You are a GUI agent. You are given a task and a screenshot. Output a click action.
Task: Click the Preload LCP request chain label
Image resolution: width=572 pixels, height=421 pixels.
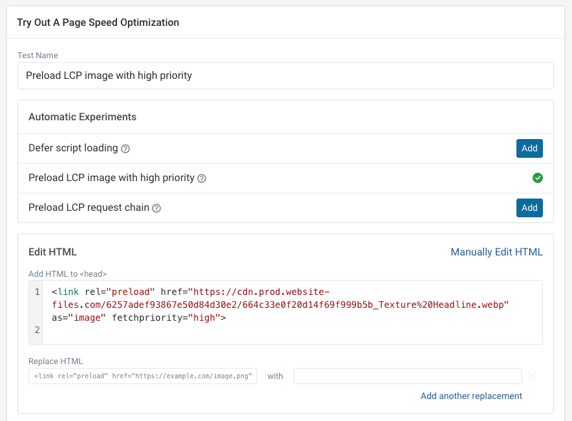89,208
